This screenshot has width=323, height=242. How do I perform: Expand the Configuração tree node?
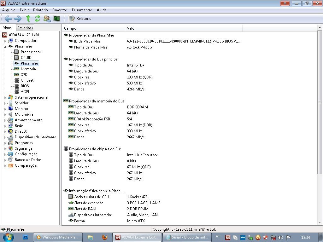coord(5,154)
